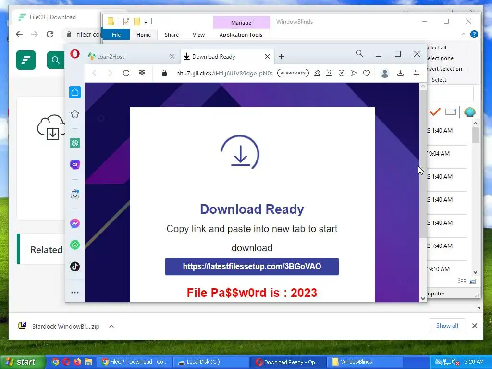Open Opera sidebar Home icon
Viewport: 492px width, 369px height.
[74, 92]
